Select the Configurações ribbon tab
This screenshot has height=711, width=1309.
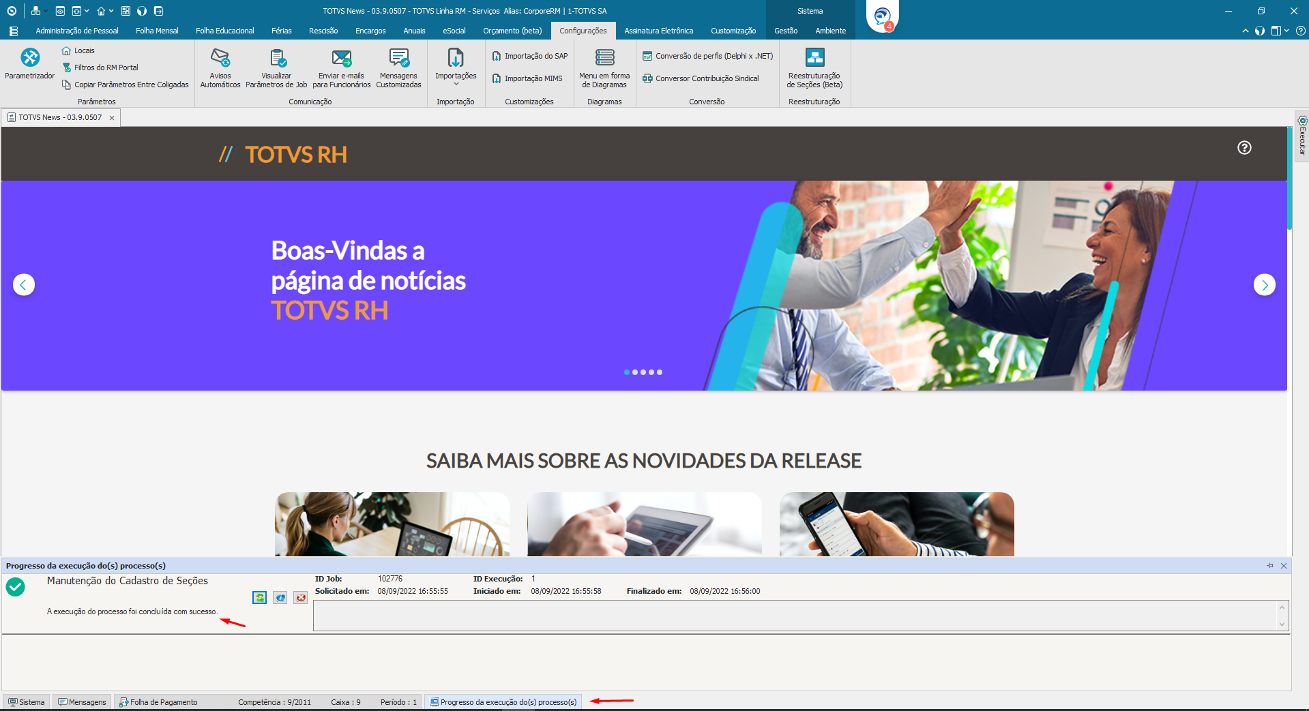point(583,31)
